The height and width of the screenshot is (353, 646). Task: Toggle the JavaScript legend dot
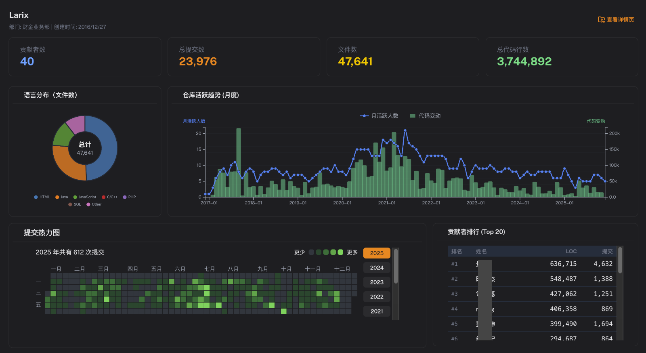[75, 197]
